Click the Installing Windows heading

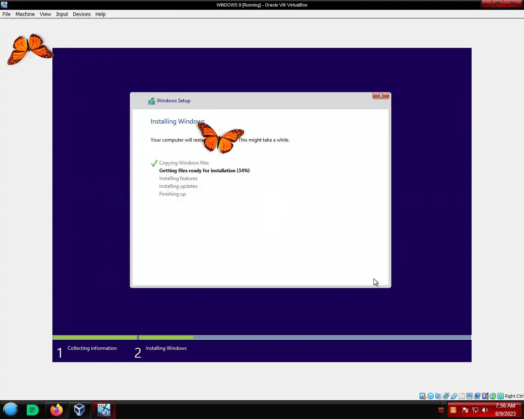point(177,121)
